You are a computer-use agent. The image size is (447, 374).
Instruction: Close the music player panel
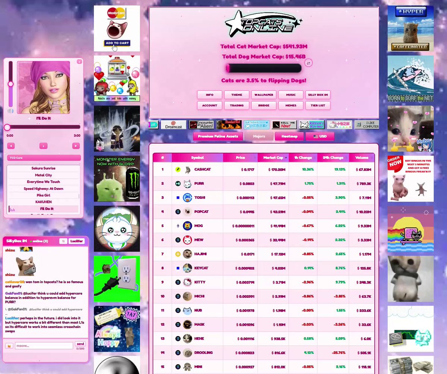click(79, 62)
